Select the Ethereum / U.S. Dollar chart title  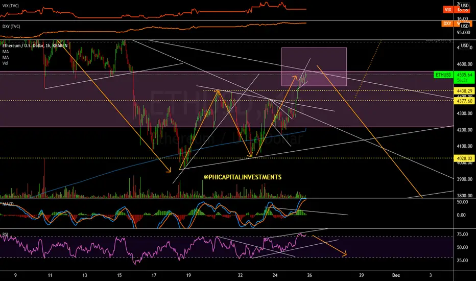point(35,45)
